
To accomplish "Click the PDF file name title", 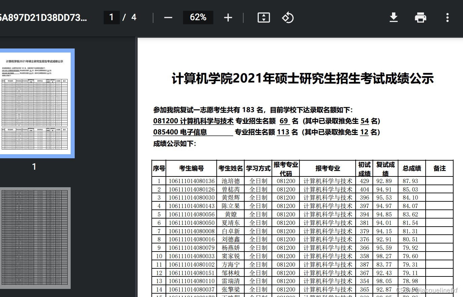I will pyautogui.click(x=44, y=18).
